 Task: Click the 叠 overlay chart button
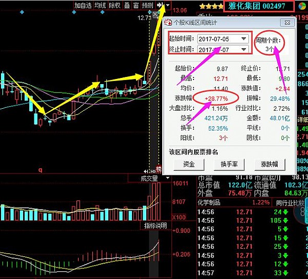(127, 5)
